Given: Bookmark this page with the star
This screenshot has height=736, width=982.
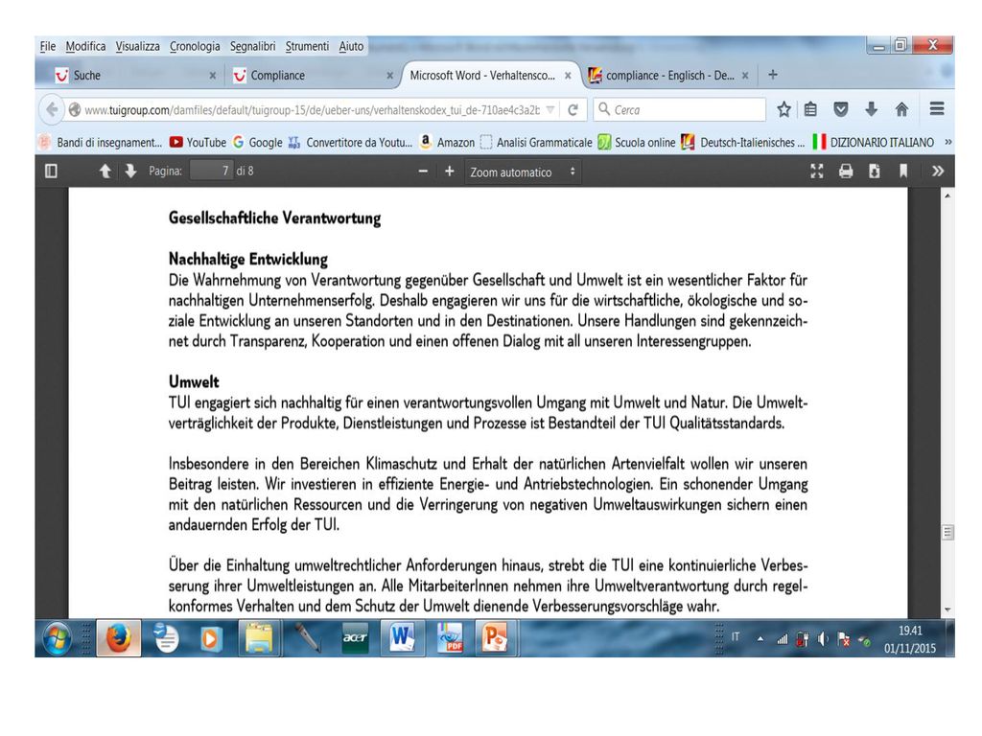Looking at the screenshot, I should 783,109.
